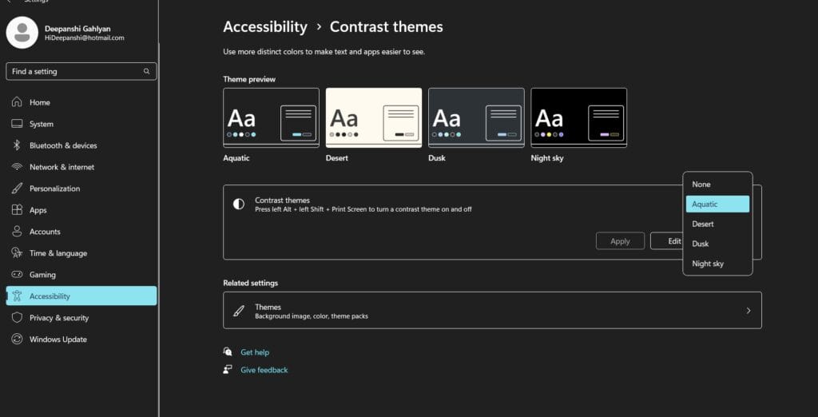Click the Gaming controller icon
The image size is (818, 417).
pos(16,275)
